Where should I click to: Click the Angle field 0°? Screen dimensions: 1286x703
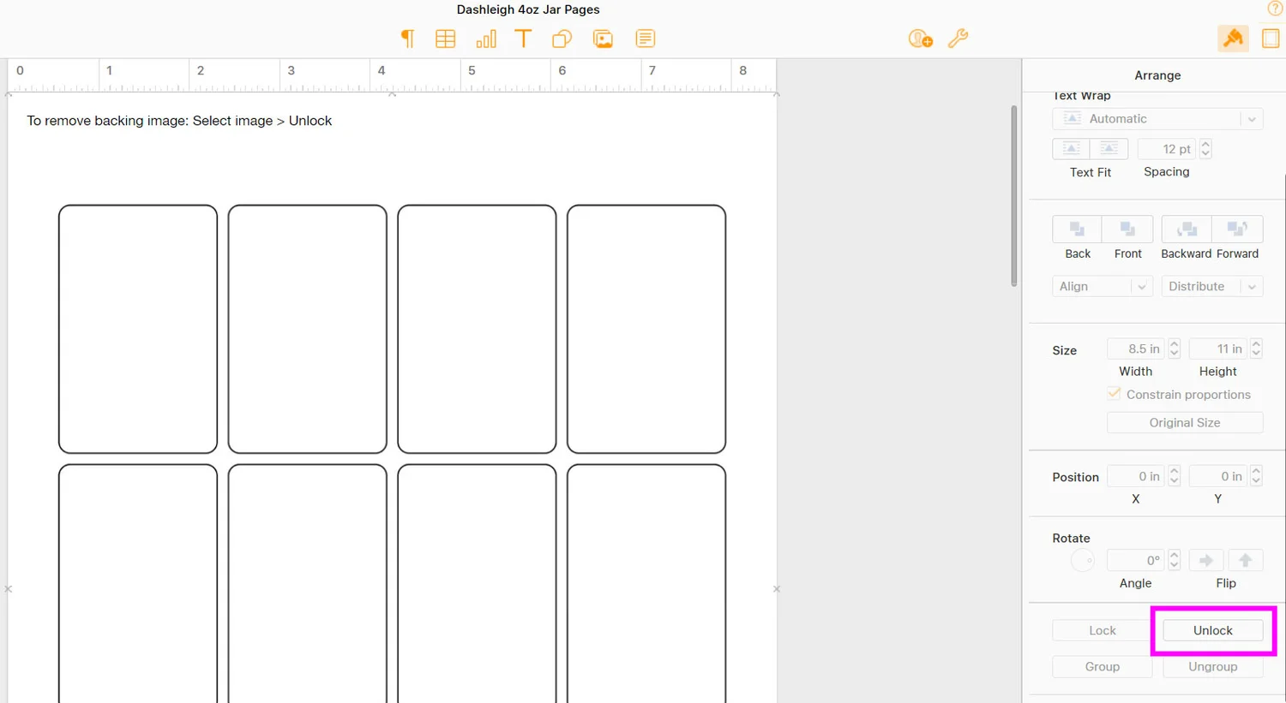tap(1136, 561)
